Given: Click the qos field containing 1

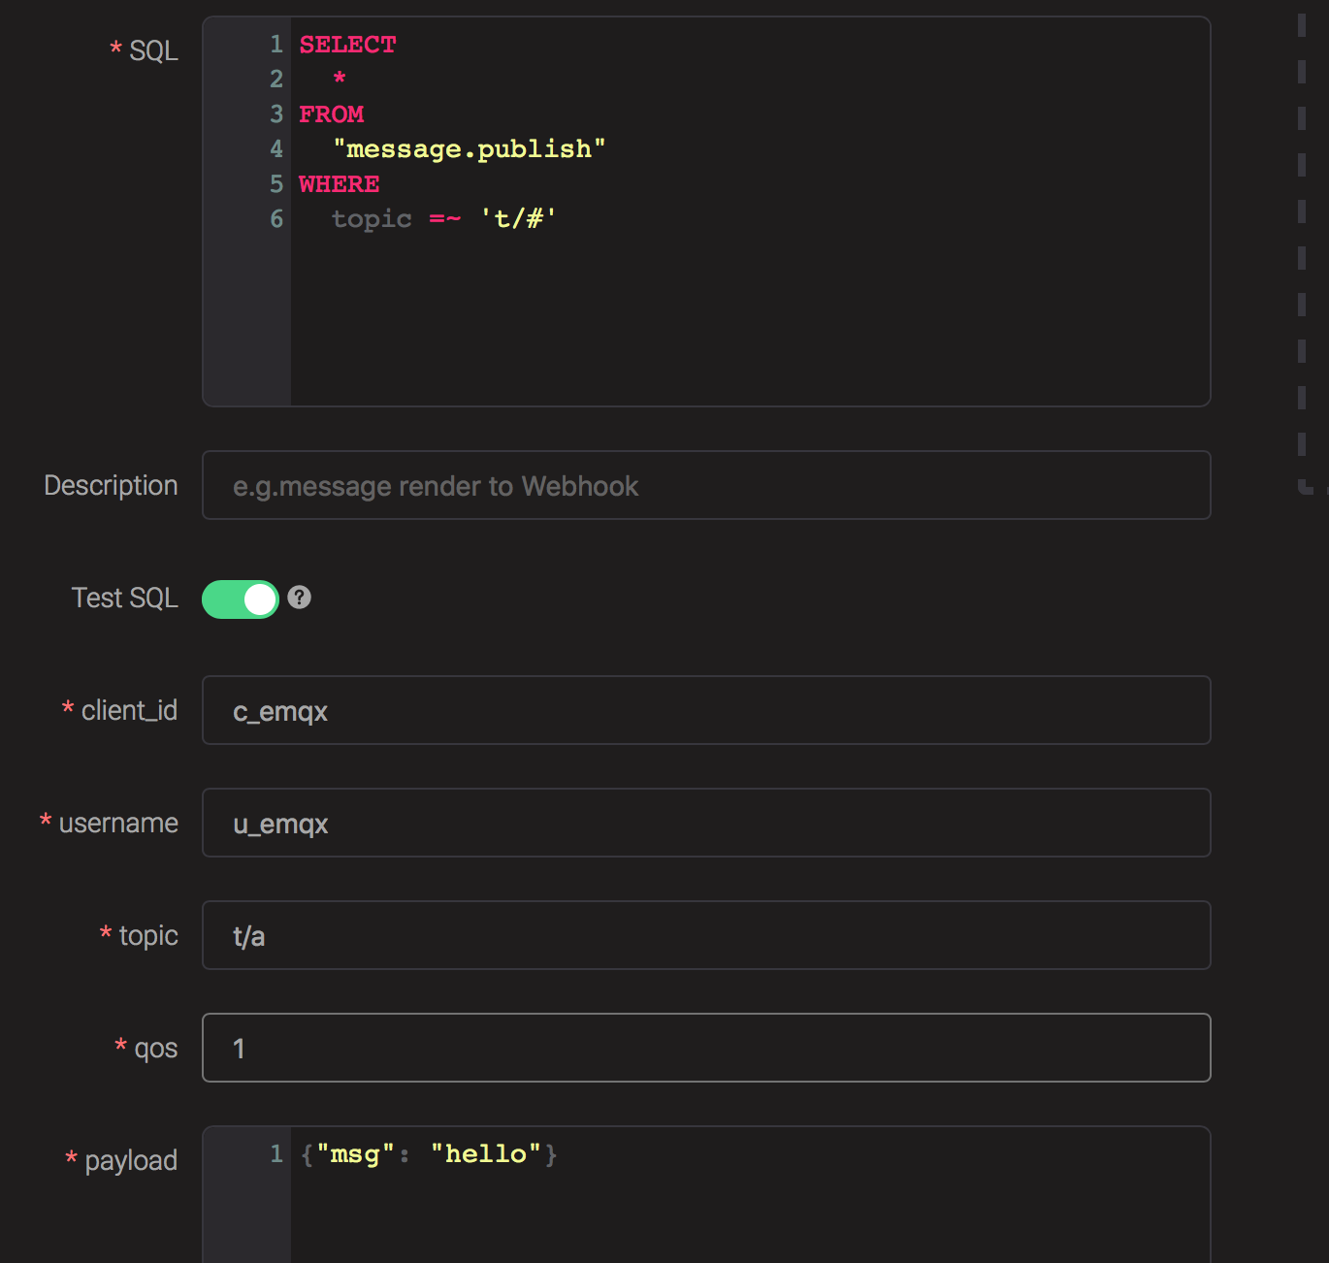Looking at the screenshot, I should click(706, 1048).
